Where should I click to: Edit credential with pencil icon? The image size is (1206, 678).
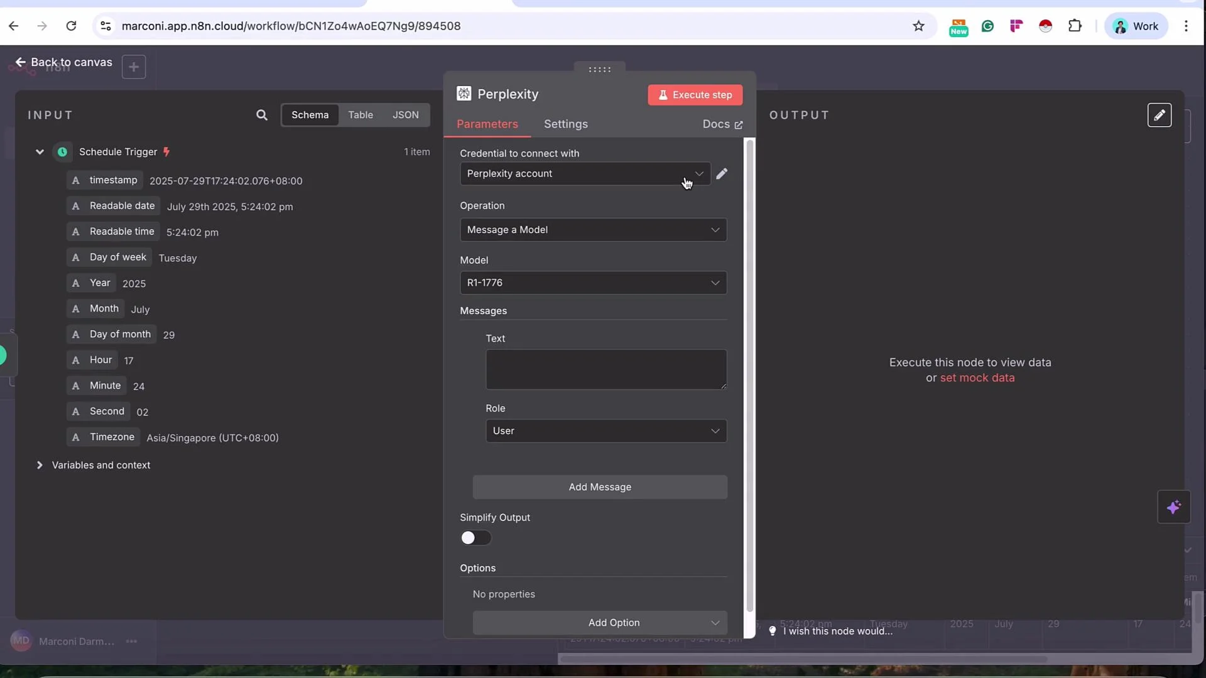(722, 174)
